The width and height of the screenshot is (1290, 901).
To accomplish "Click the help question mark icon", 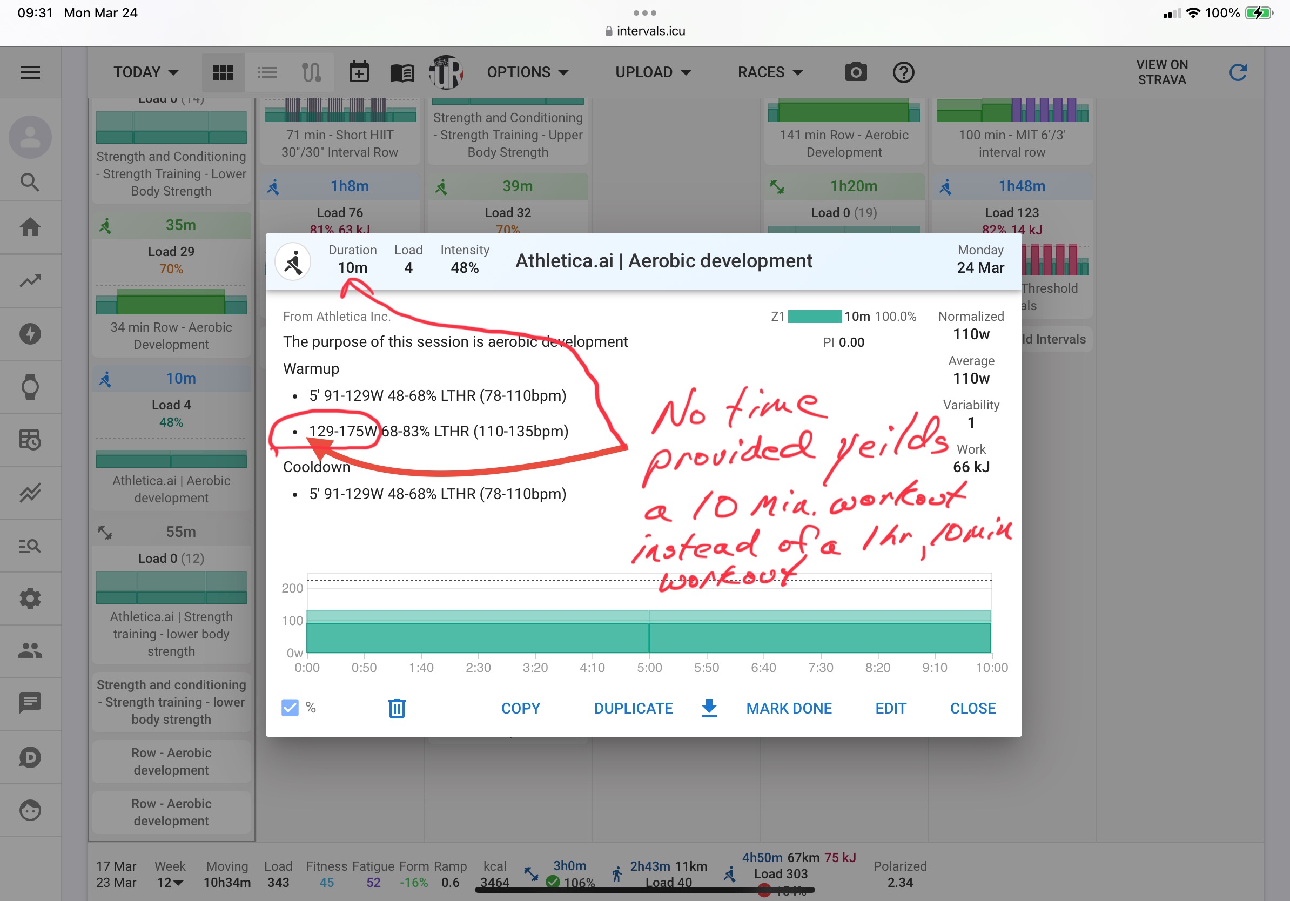I will [903, 72].
